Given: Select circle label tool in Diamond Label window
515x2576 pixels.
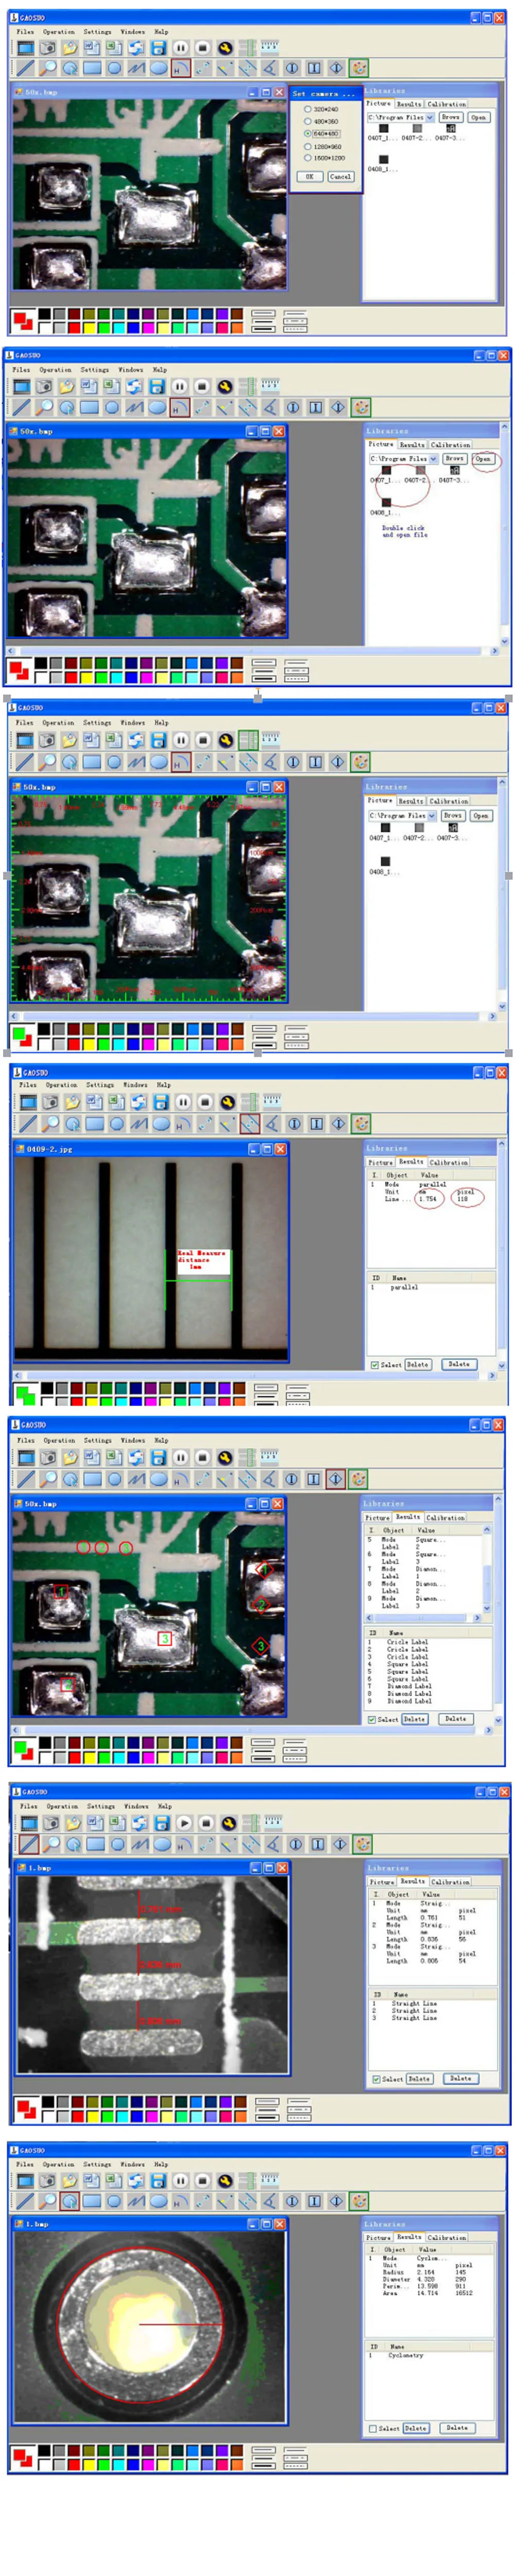Looking at the screenshot, I should 291,1478.
